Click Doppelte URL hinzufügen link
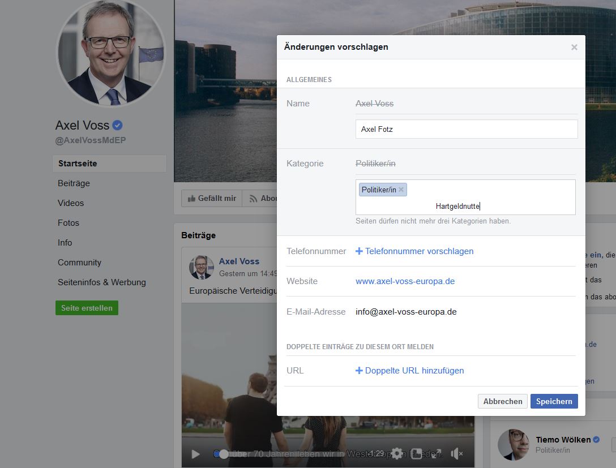The height and width of the screenshot is (468, 616). point(414,371)
